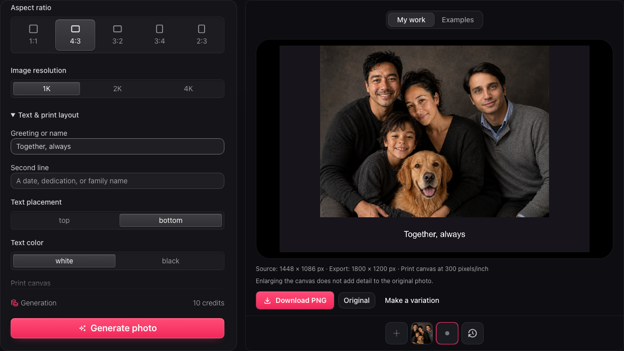Select the 4:3 aspect ratio
Screen dimensions: 624x351
pos(75,35)
